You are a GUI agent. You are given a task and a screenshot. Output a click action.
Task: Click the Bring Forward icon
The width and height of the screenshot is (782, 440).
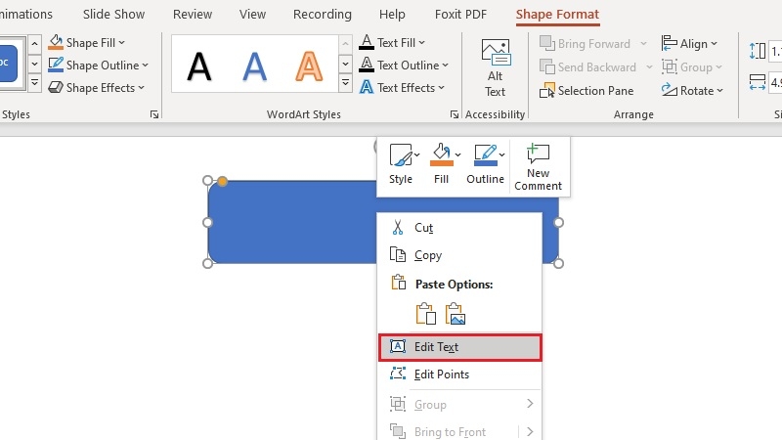click(547, 43)
